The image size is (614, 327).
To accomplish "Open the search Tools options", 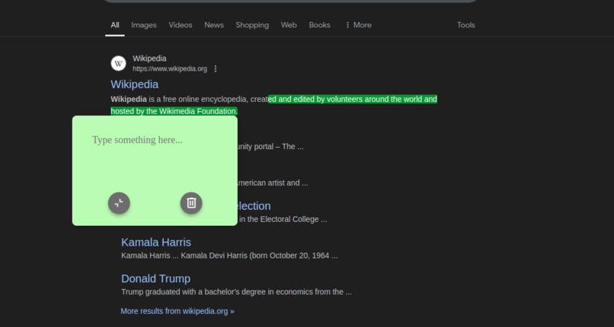I will click(466, 25).
